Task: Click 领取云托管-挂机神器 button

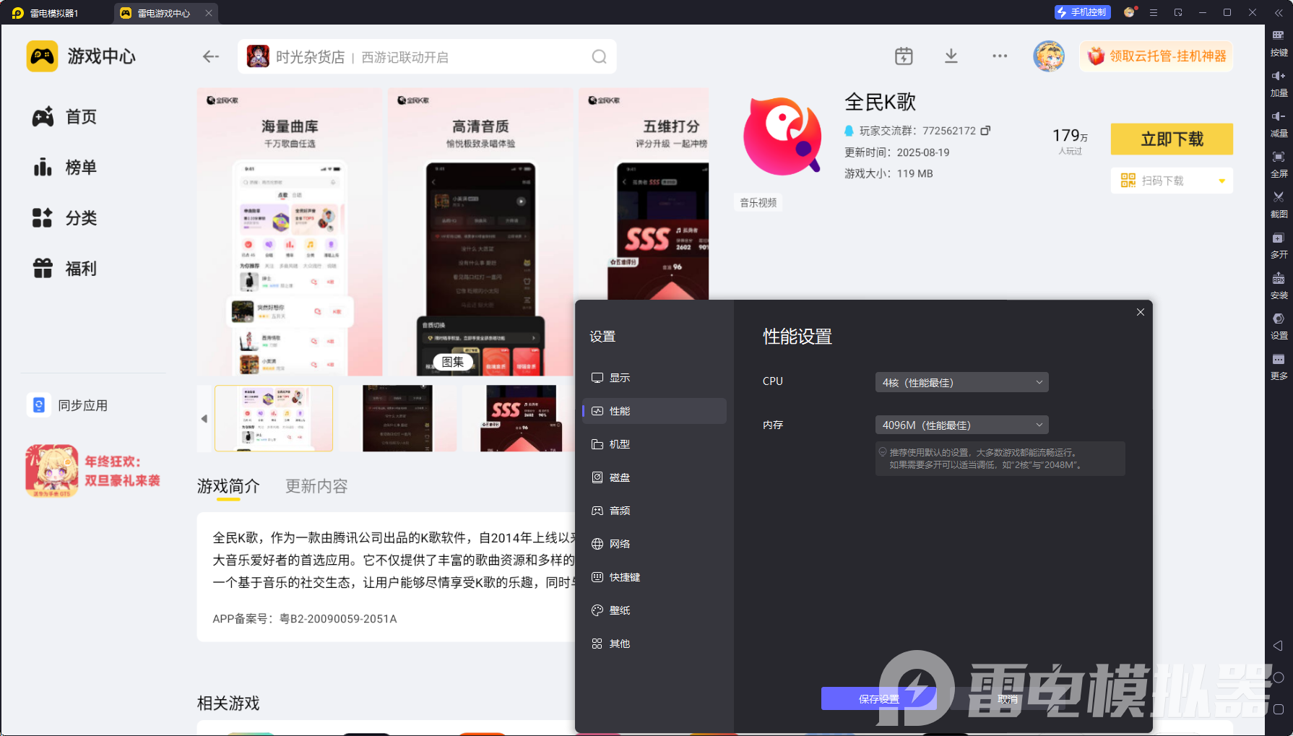Action: 1156,56
